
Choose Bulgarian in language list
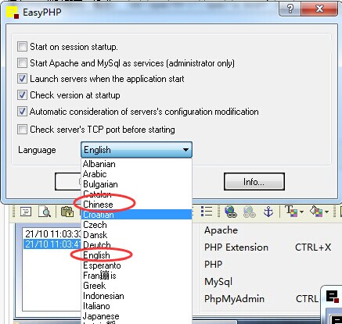point(137,184)
